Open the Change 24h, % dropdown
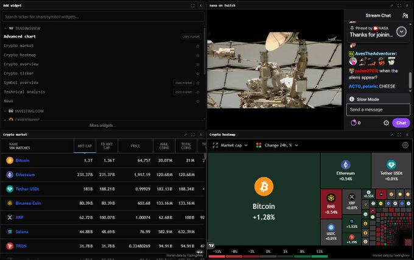The width and height of the screenshot is (414, 260). point(277,145)
